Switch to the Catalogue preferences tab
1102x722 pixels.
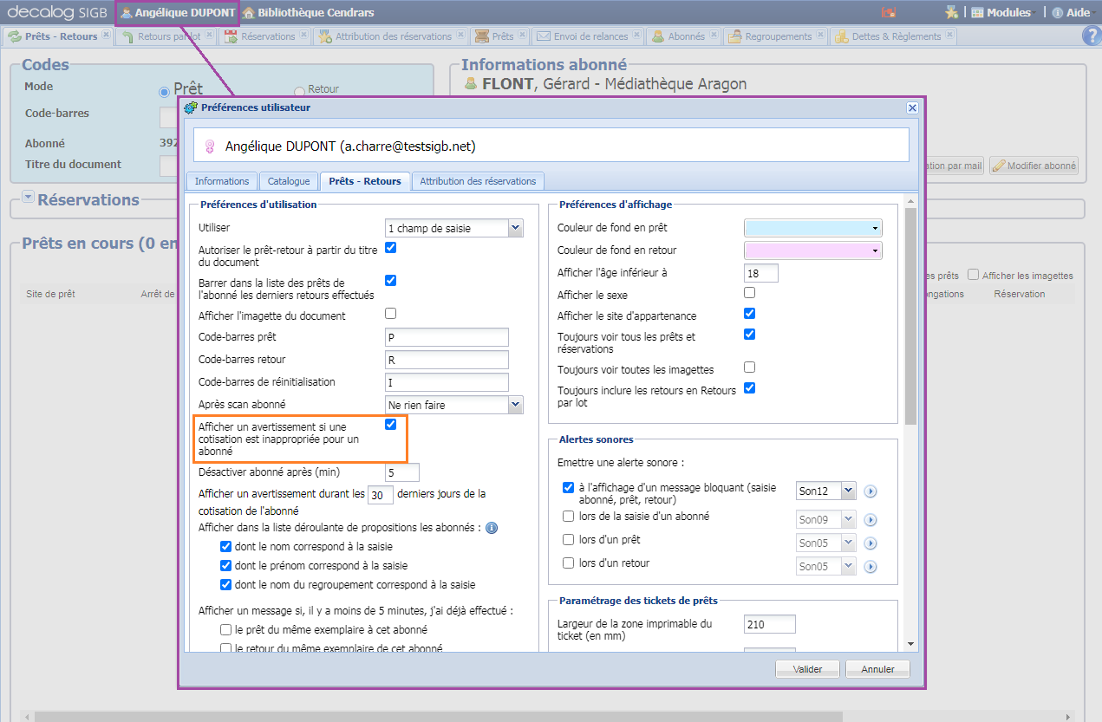pyautogui.click(x=289, y=181)
